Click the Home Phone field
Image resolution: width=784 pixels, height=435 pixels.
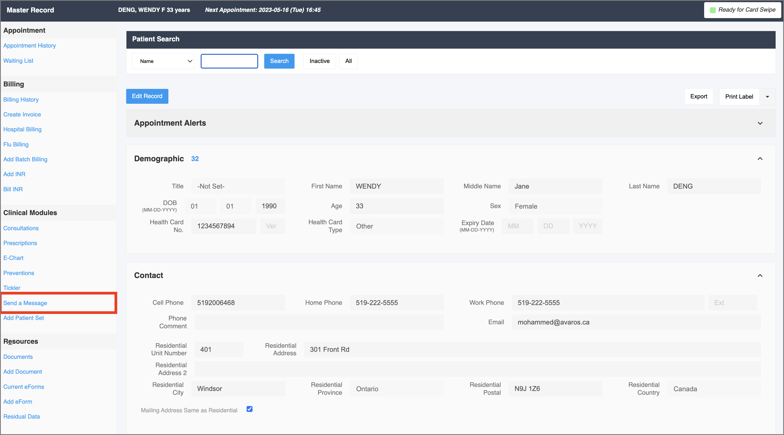[x=397, y=303]
